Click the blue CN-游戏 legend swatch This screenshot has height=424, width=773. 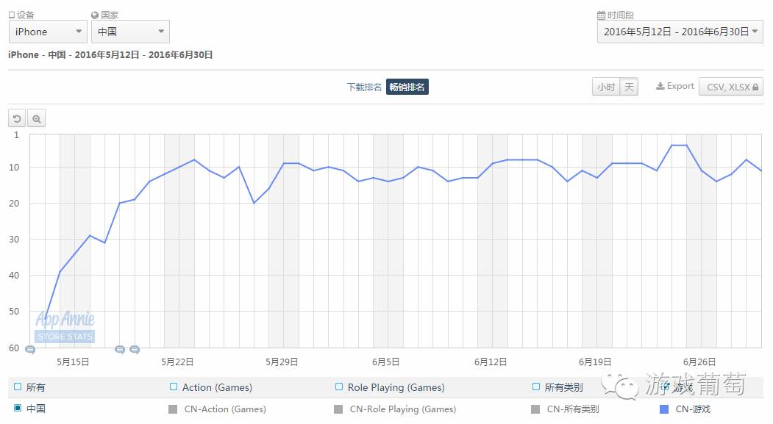665,409
